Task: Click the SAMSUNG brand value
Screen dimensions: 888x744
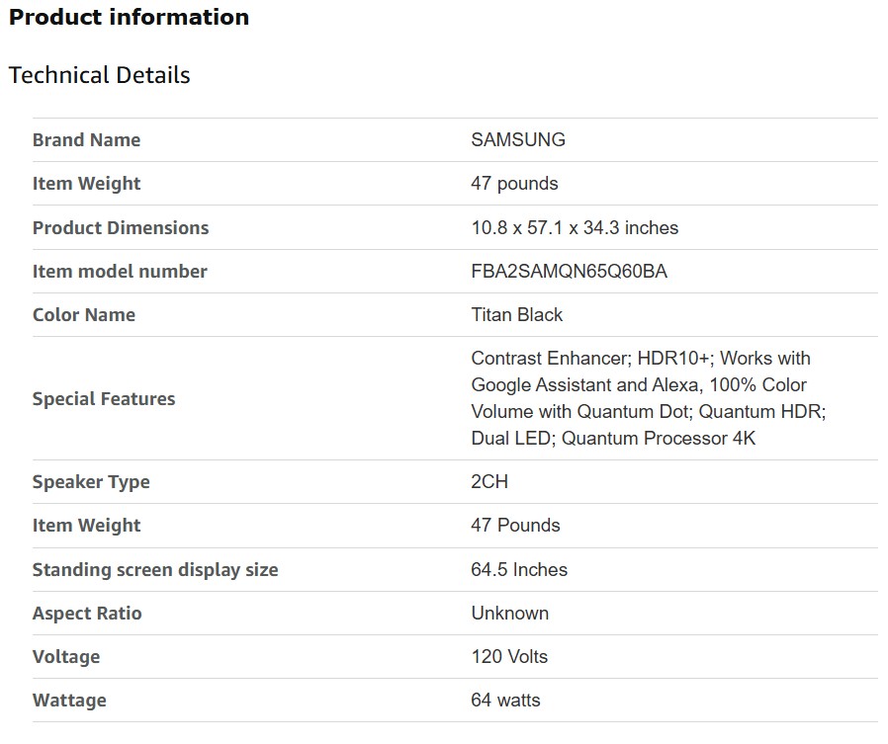Action: [x=518, y=140]
